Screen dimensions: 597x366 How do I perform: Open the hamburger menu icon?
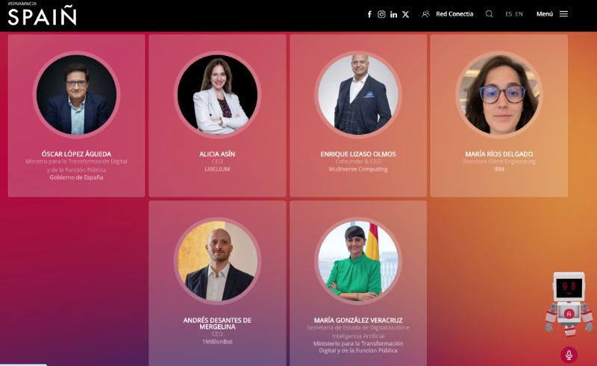564,14
